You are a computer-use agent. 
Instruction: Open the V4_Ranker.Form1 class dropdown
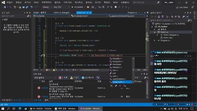point(89,16)
